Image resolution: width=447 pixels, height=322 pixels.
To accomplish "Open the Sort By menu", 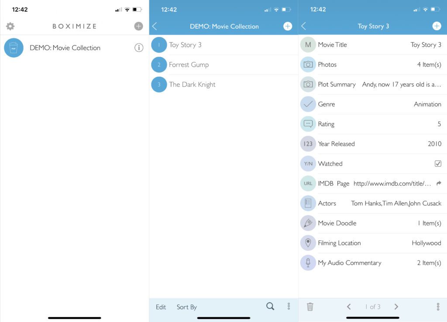I will point(186,307).
